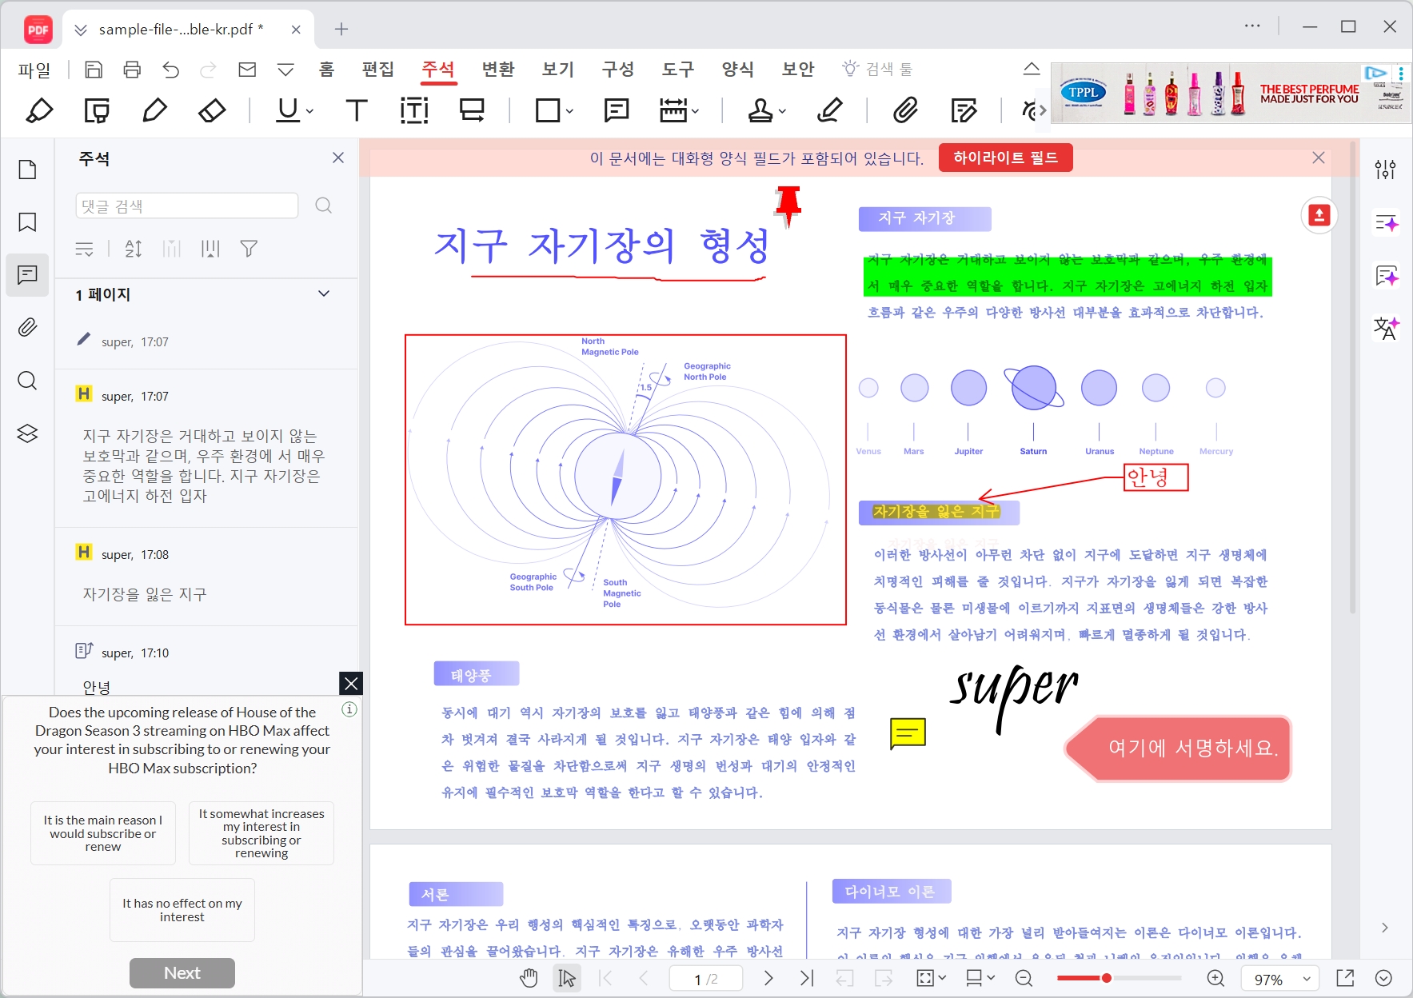Click the save icon
This screenshot has width=1413, height=998.
tap(94, 70)
